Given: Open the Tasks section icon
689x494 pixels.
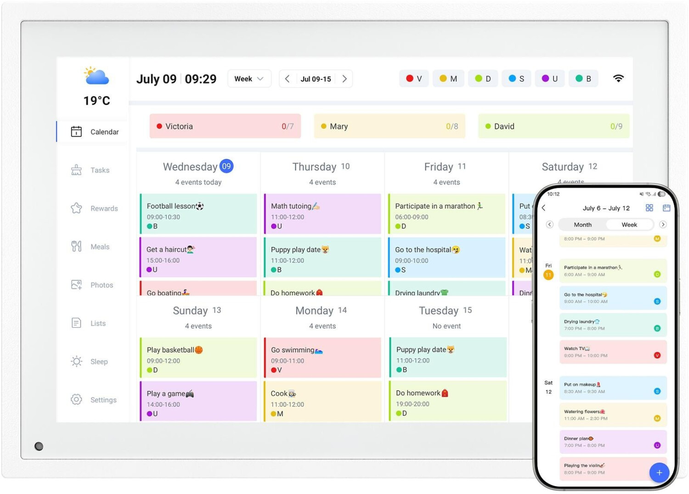Looking at the screenshot, I should click(76, 170).
